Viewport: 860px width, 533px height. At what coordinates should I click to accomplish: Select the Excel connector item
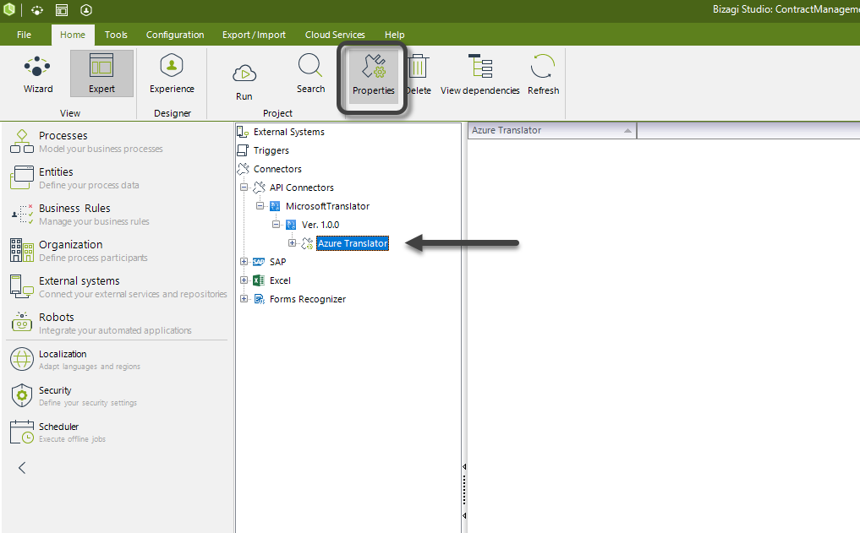pos(280,280)
